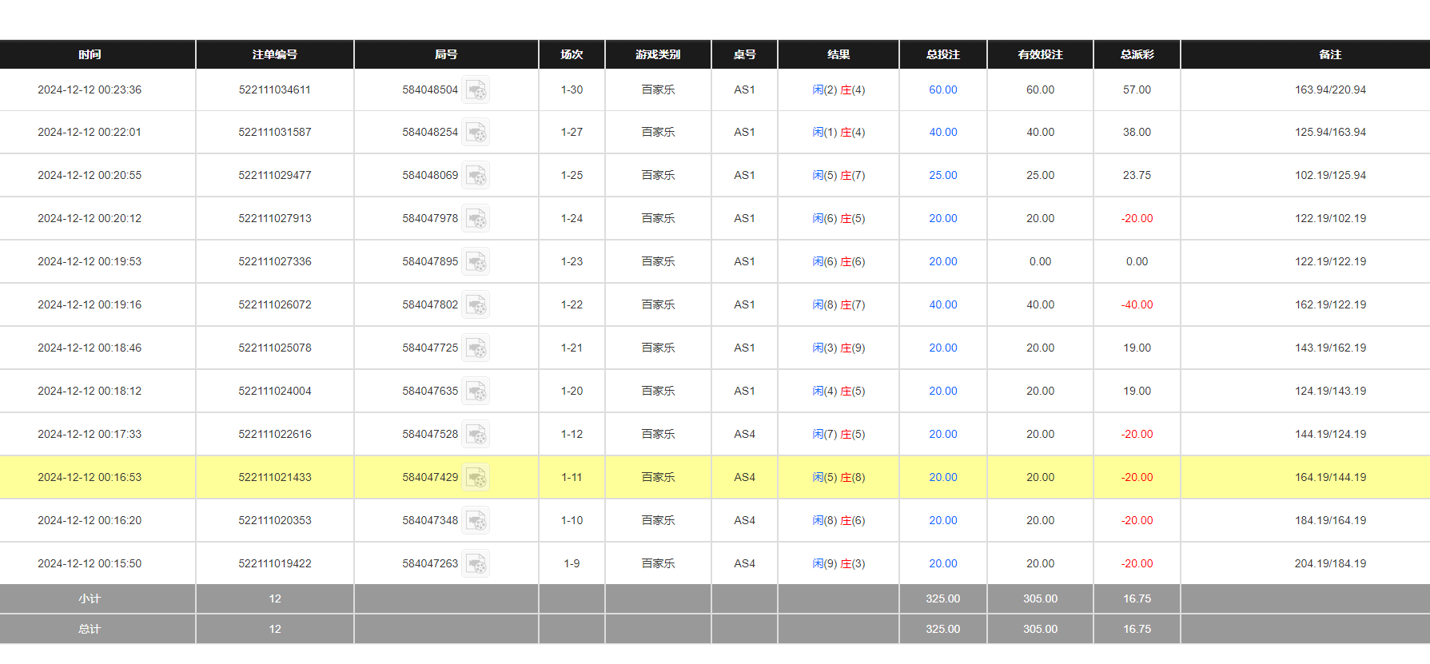Click replay icon next to 584048254
Image resolution: width=1430 pixels, height=664 pixels.
click(x=476, y=133)
